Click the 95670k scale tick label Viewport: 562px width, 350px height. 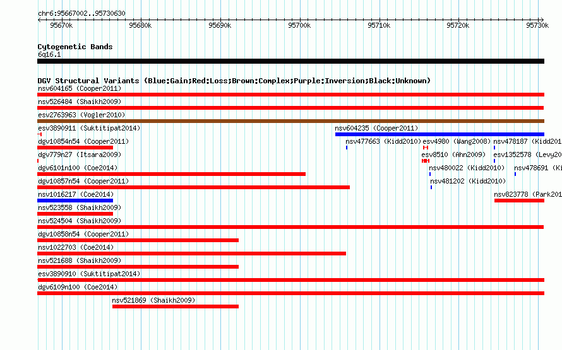[x=61, y=25]
